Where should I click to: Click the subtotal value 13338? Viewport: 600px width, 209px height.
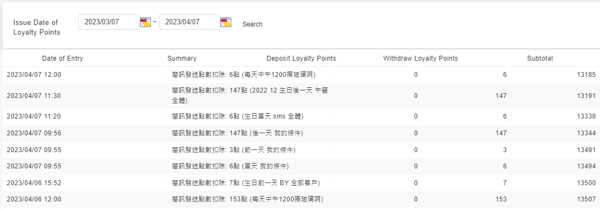pos(586,116)
